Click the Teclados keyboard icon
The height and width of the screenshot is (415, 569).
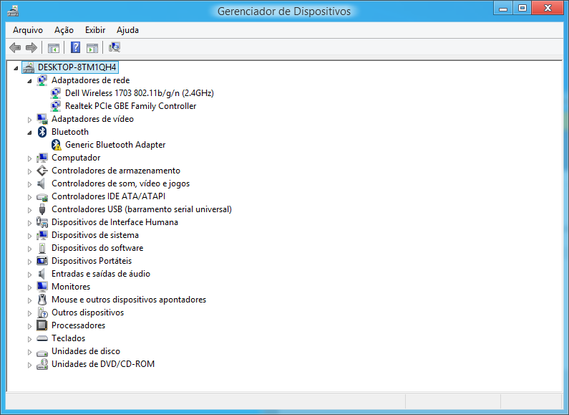tap(42, 338)
